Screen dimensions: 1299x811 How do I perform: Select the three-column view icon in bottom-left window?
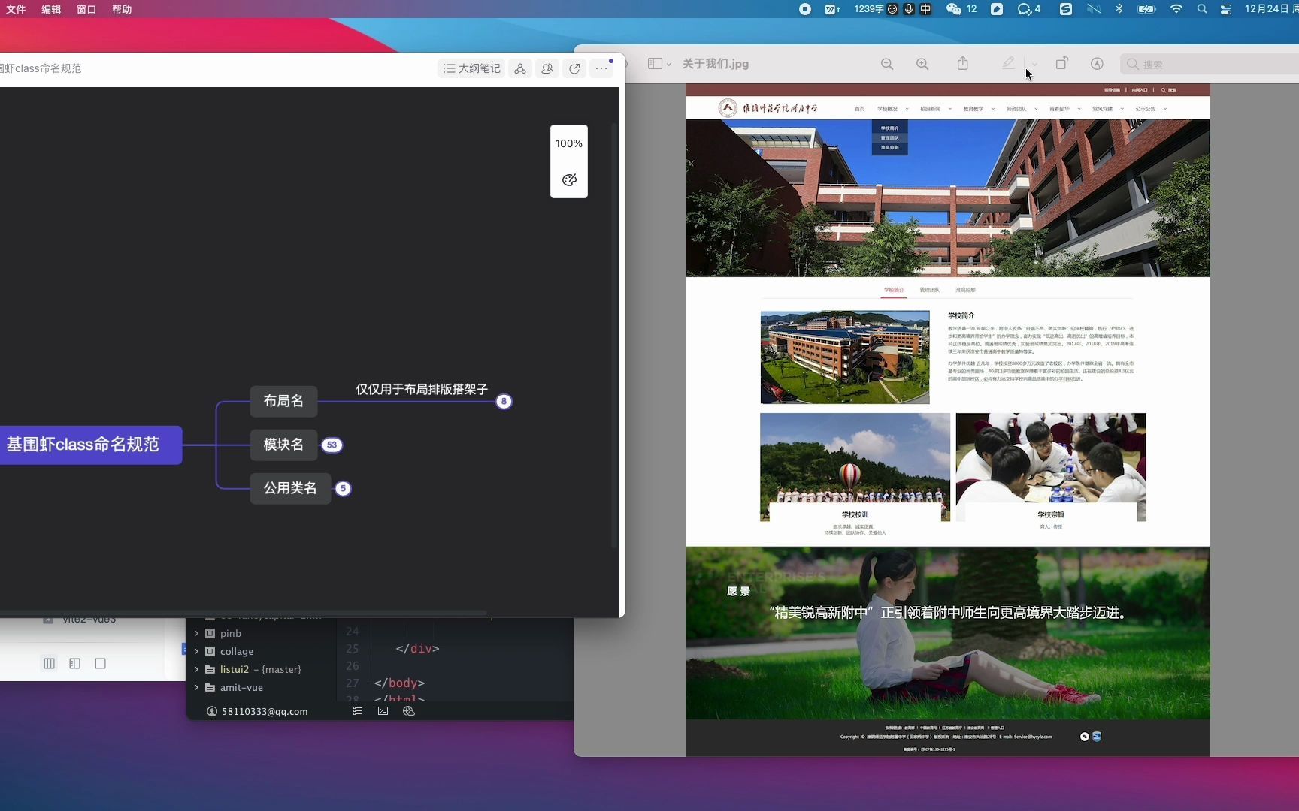click(49, 663)
